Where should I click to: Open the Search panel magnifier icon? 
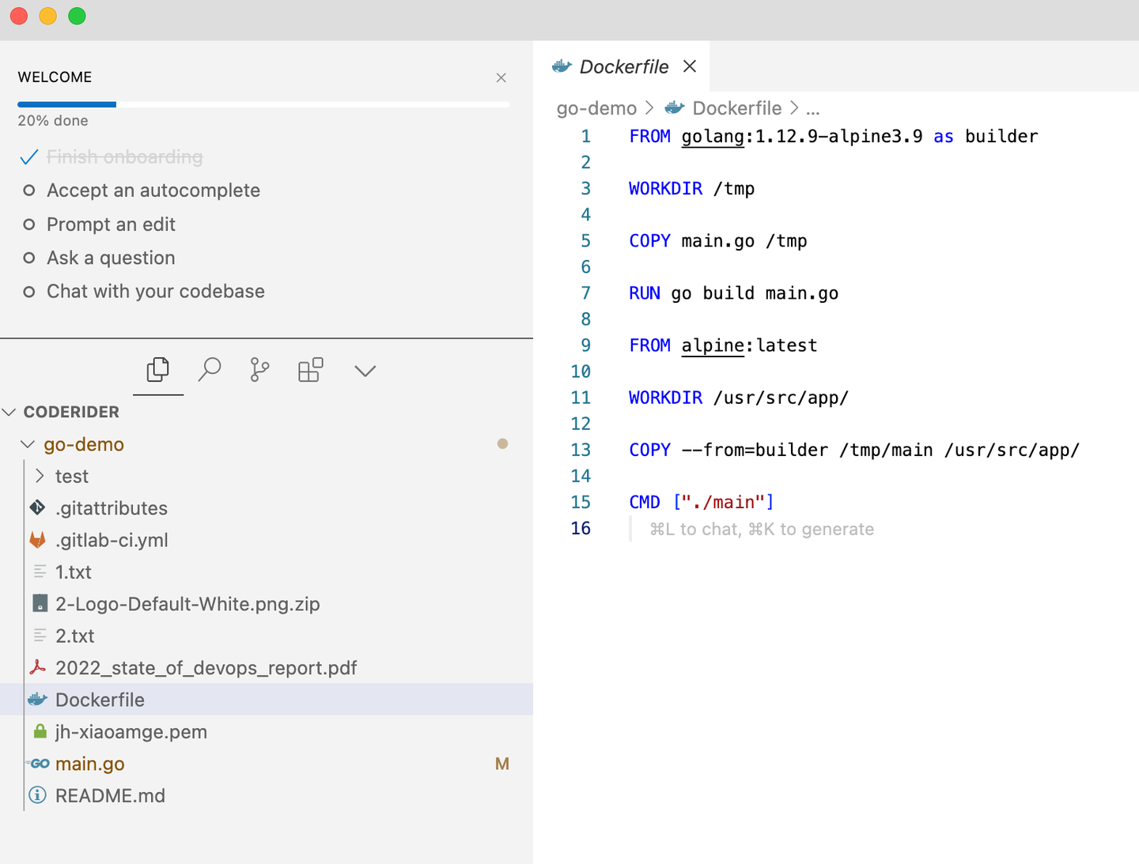(x=210, y=370)
